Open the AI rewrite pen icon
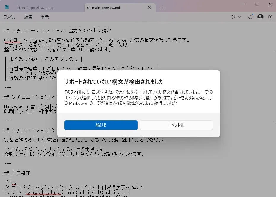The height and width of the screenshot is (197, 276). pos(233,17)
